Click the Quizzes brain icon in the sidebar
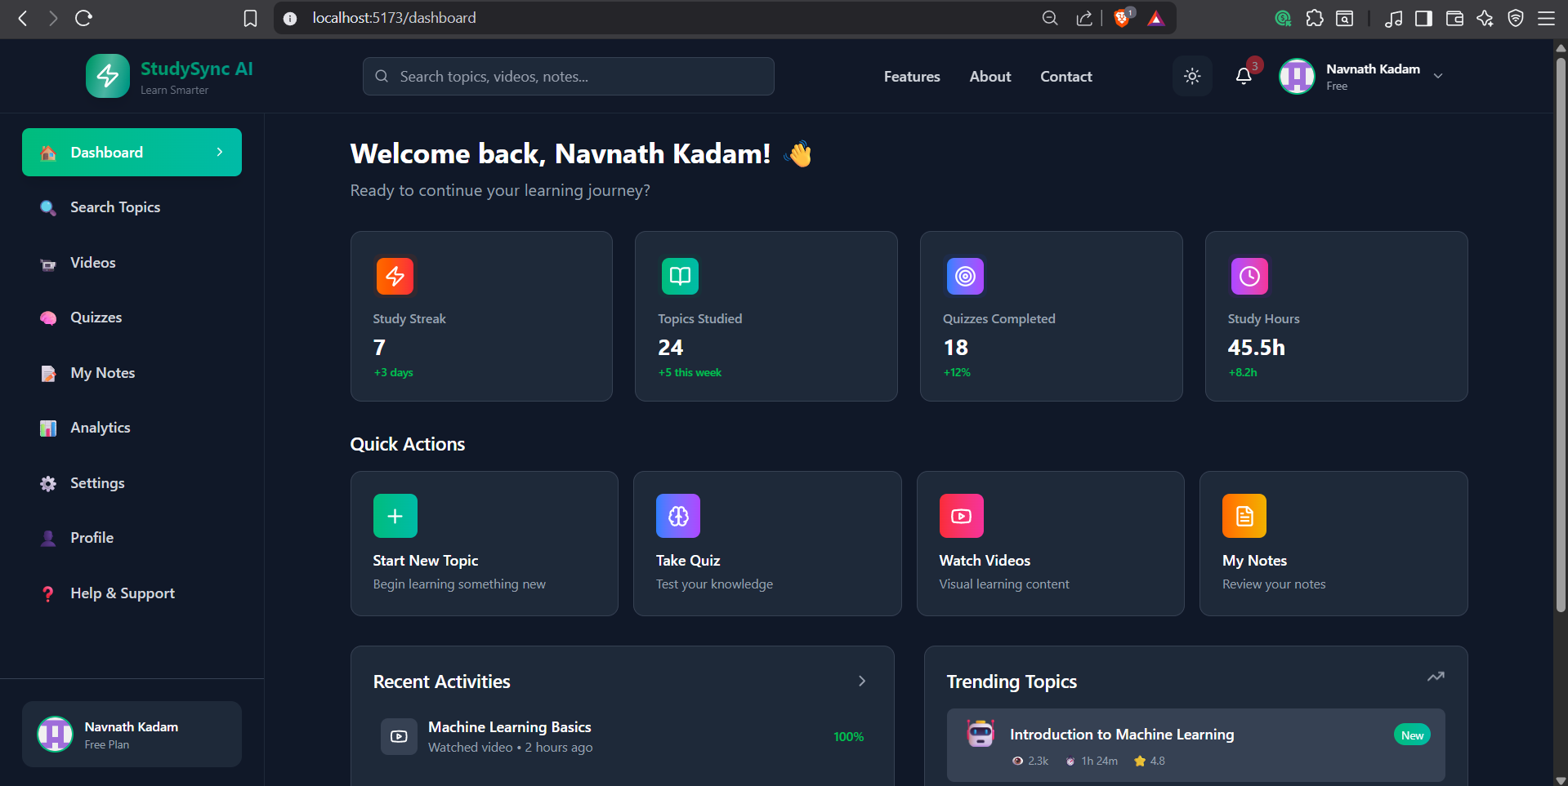The image size is (1568, 786). point(48,318)
